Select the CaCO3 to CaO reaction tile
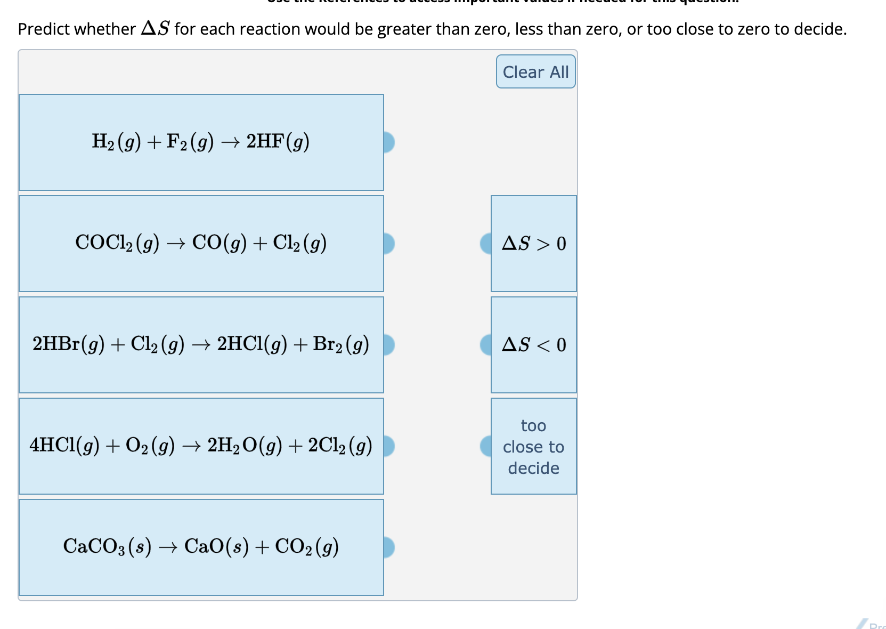Screen dimensions: 886x629 click(201, 546)
